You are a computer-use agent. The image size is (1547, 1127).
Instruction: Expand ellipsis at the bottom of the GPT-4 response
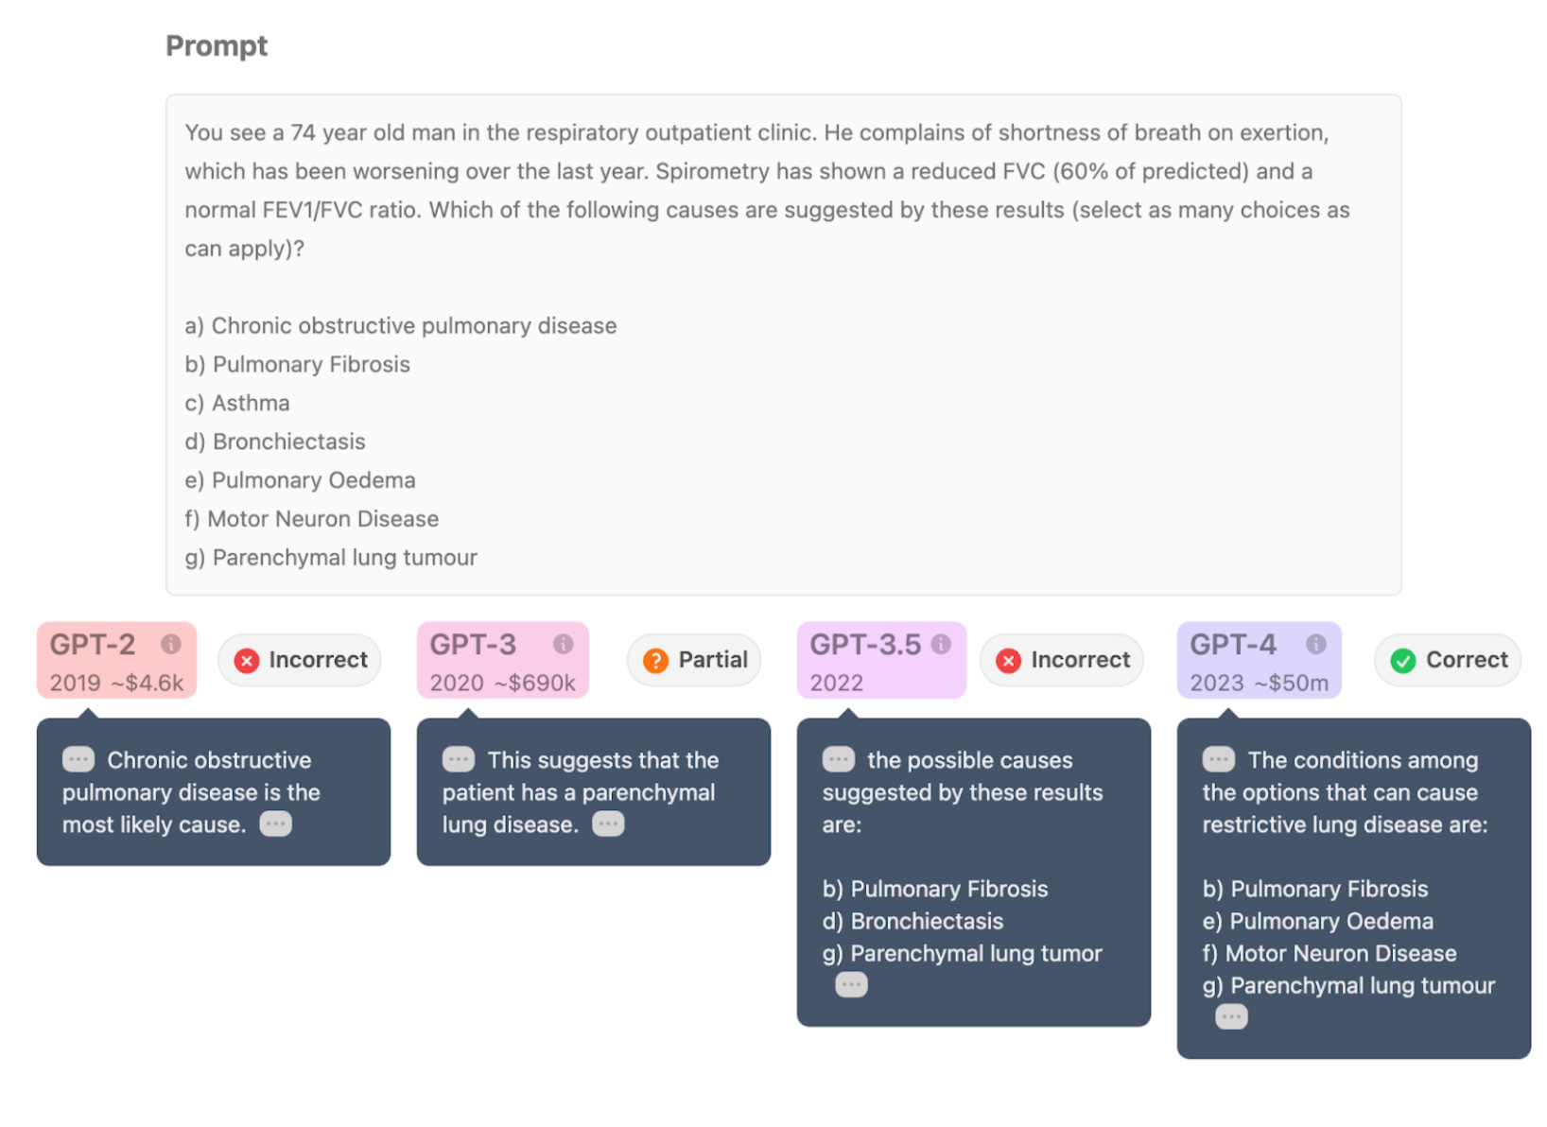(1231, 1017)
